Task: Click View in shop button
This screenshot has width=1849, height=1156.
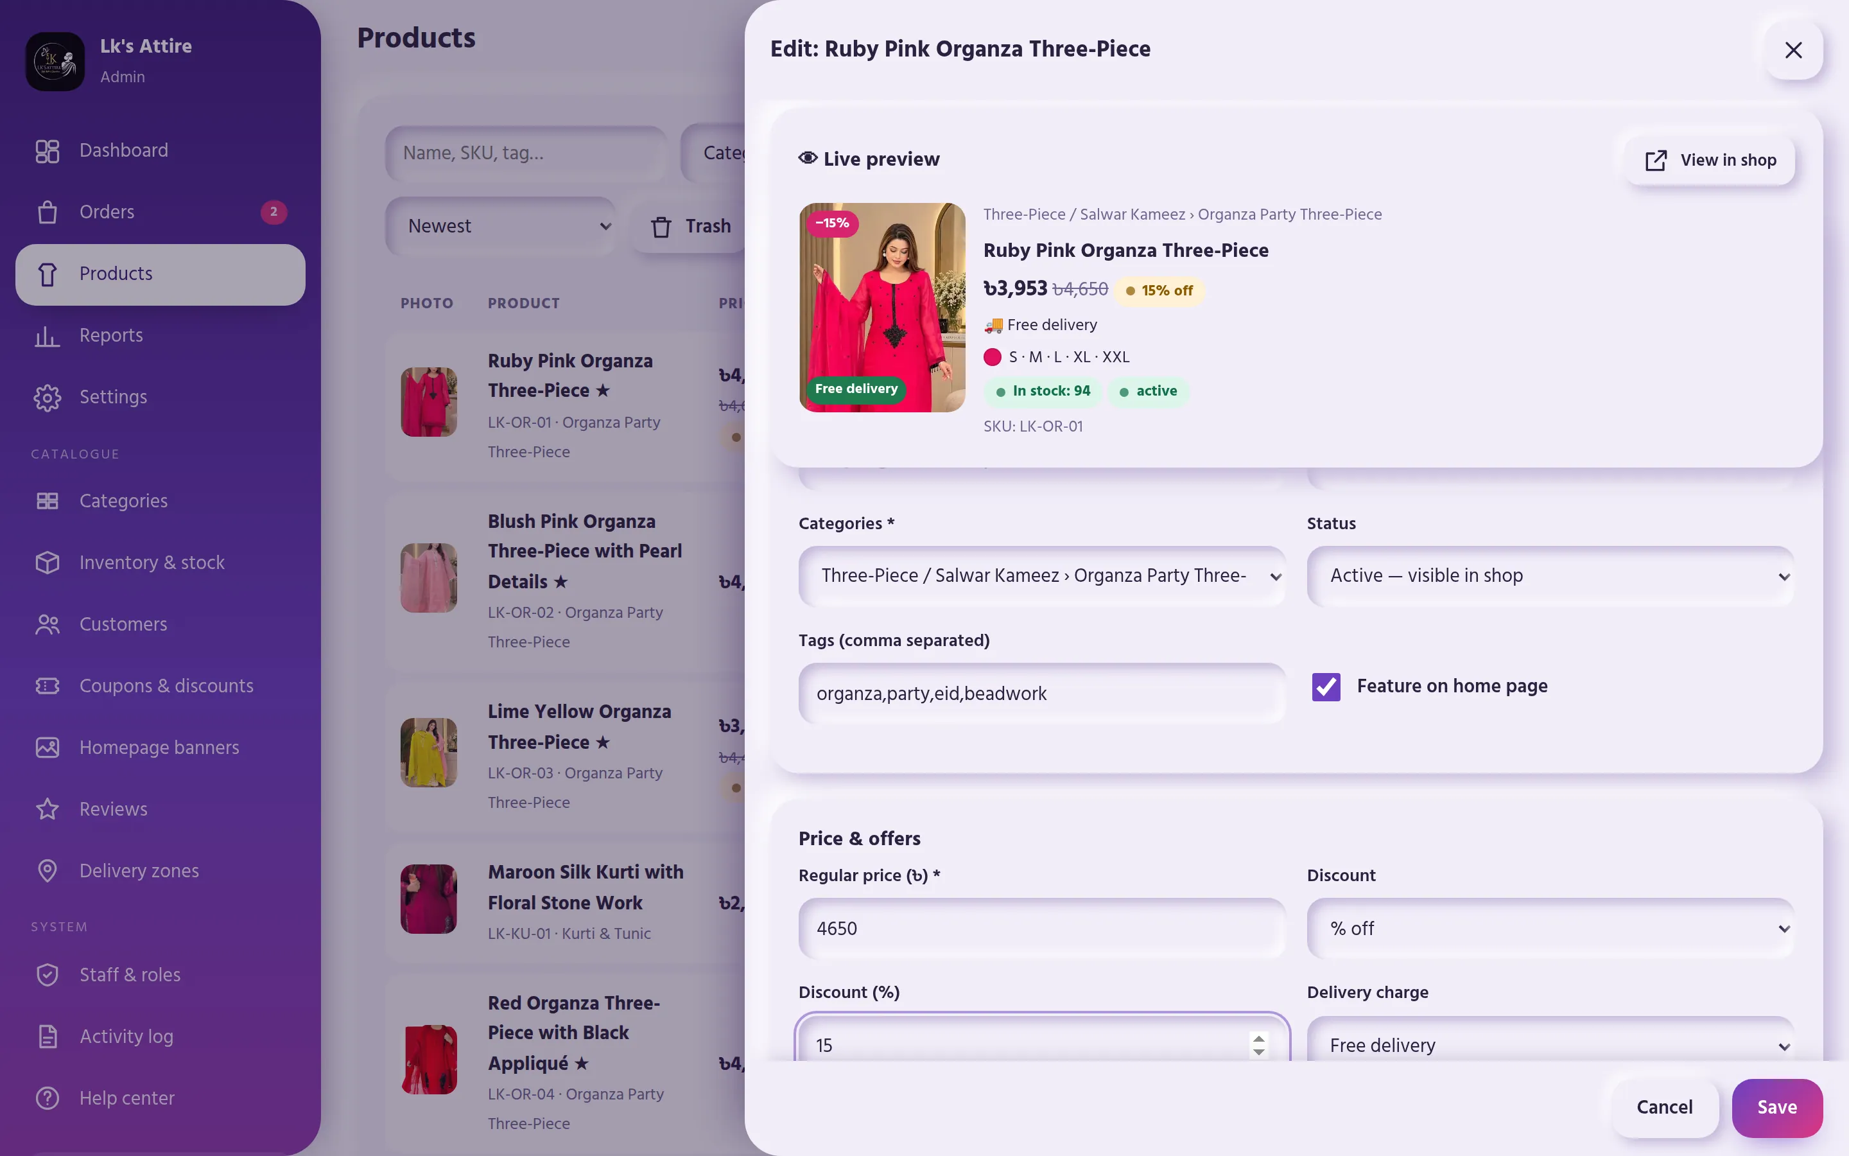Action: coord(1710,161)
